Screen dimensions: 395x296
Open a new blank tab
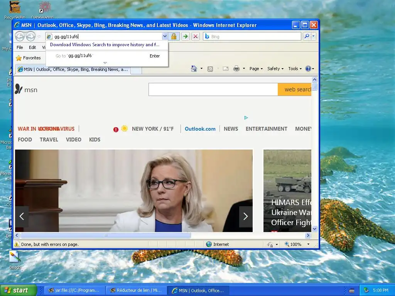coord(136,71)
